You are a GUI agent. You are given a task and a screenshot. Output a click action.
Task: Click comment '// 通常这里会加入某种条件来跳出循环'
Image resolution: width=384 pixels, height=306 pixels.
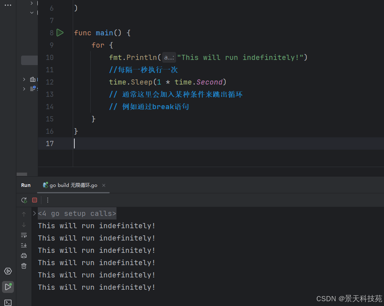coord(176,94)
